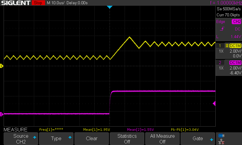
Task: Select the channel 2 number badge
Action: point(220,63)
